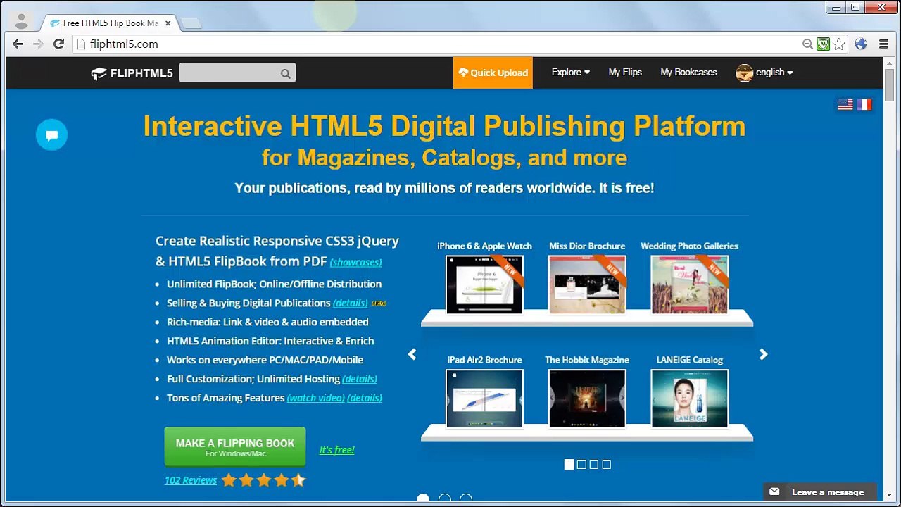Reload the page with the refresh icon
This screenshot has height=507, width=901.
(x=59, y=44)
